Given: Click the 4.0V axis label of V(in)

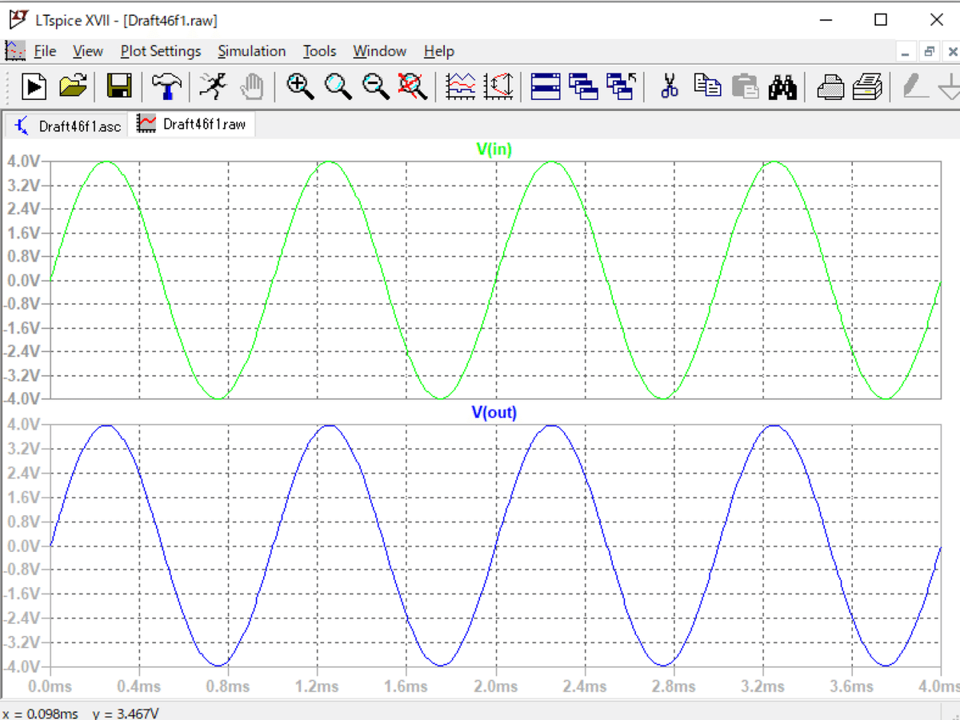Looking at the screenshot, I should point(22,161).
